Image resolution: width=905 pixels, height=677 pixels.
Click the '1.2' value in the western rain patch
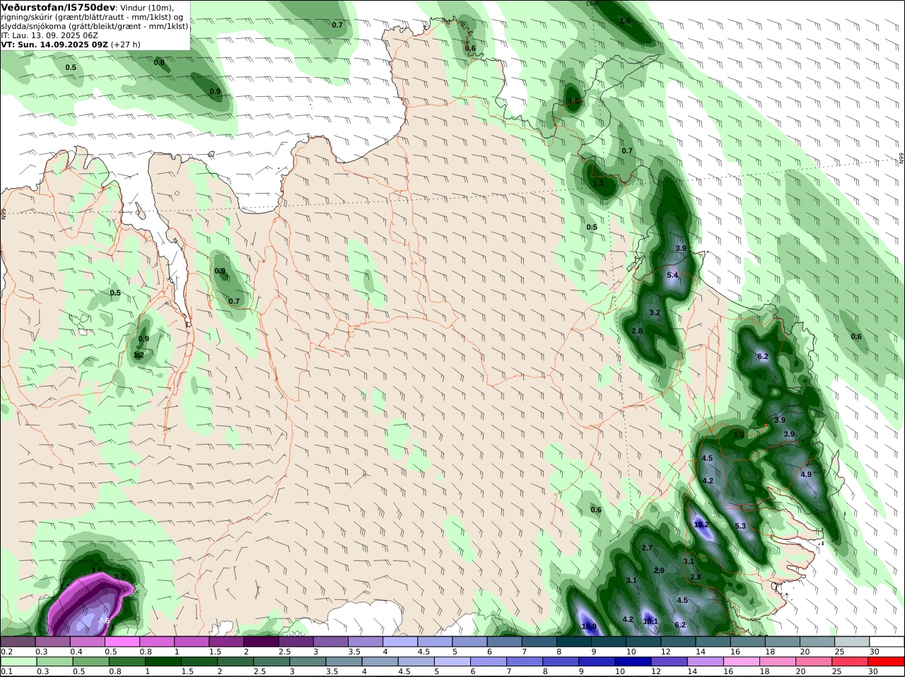[139, 355]
